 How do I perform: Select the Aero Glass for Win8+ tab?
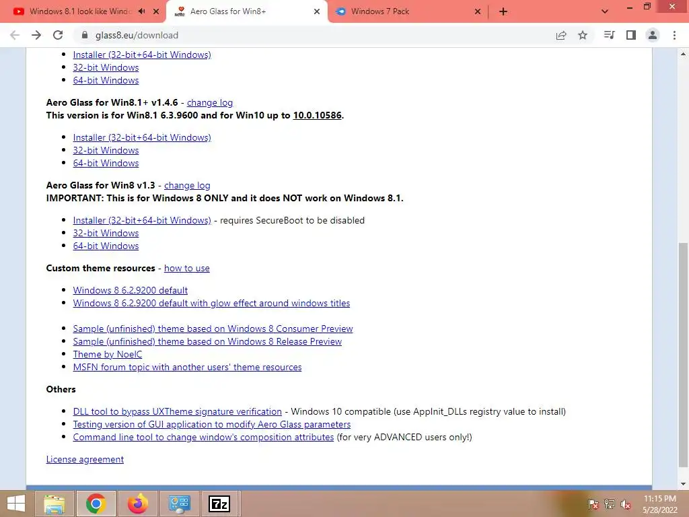248,11
